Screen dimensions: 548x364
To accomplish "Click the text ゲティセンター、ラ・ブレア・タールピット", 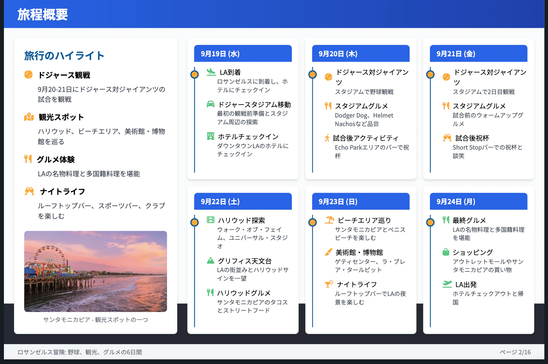I will pos(370,266).
